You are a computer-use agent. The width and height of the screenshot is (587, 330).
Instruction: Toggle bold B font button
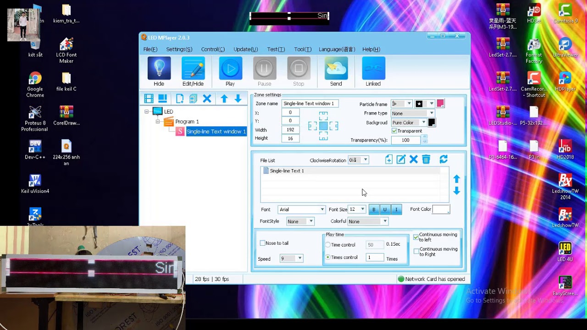[x=374, y=209]
